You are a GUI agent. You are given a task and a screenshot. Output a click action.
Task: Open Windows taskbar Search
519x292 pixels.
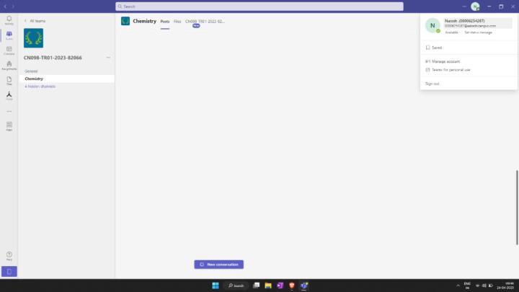tap(236, 286)
